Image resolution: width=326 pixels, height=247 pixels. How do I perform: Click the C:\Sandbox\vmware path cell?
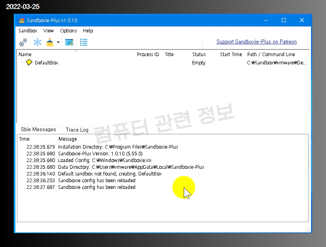tap(277, 62)
